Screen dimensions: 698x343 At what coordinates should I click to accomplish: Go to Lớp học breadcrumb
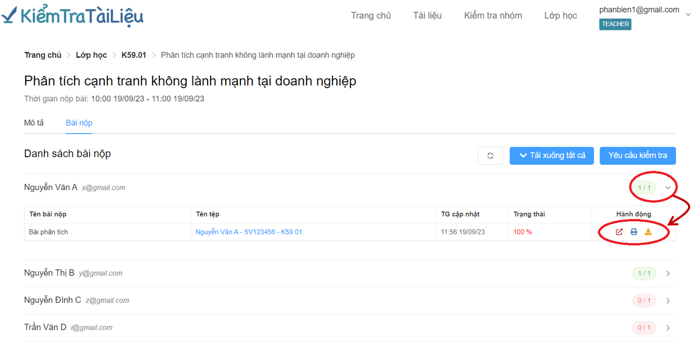click(91, 55)
